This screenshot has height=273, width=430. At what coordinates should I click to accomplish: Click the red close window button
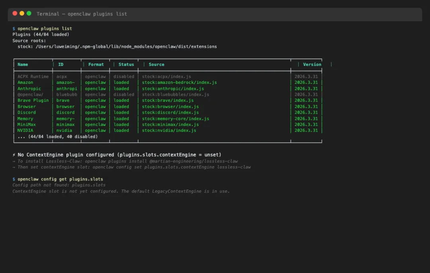pos(15,14)
